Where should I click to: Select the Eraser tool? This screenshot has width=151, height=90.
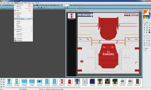point(149,27)
